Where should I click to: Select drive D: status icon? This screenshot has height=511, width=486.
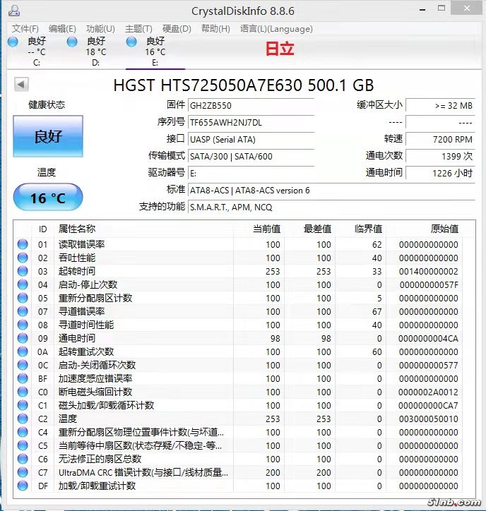(72, 42)
